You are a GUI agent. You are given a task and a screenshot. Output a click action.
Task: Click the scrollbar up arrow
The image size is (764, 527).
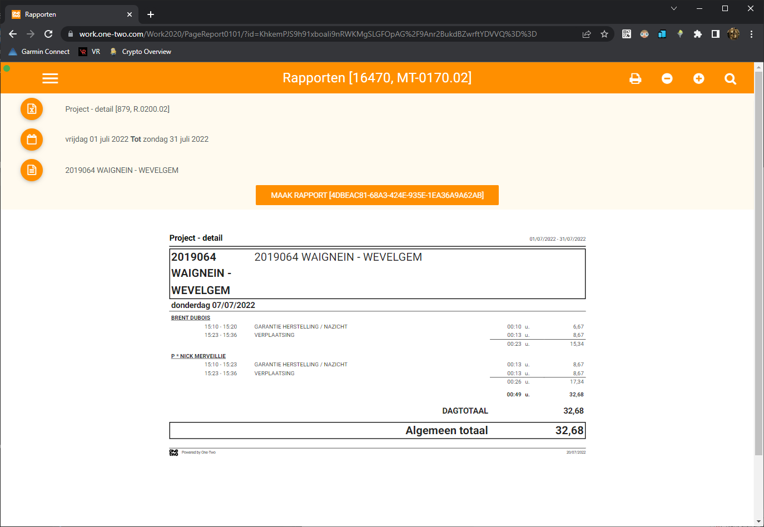pos(759,66)
